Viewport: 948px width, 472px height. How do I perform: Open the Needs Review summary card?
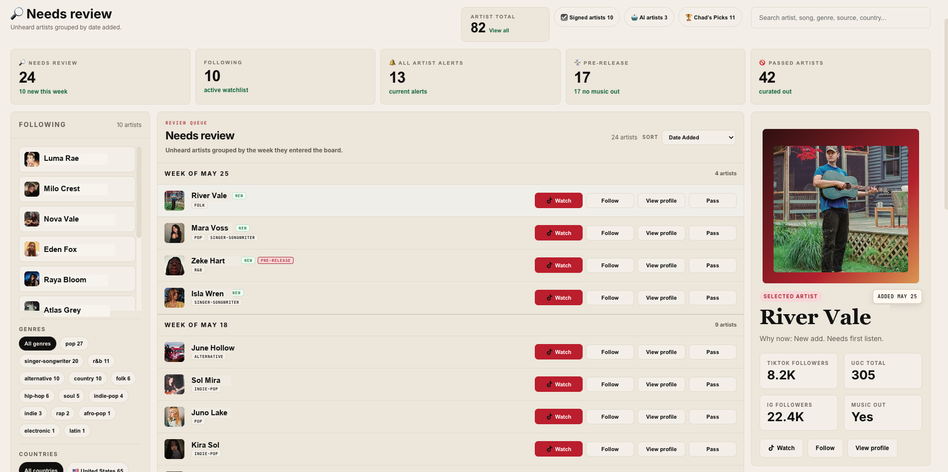(x=100, y=77)
